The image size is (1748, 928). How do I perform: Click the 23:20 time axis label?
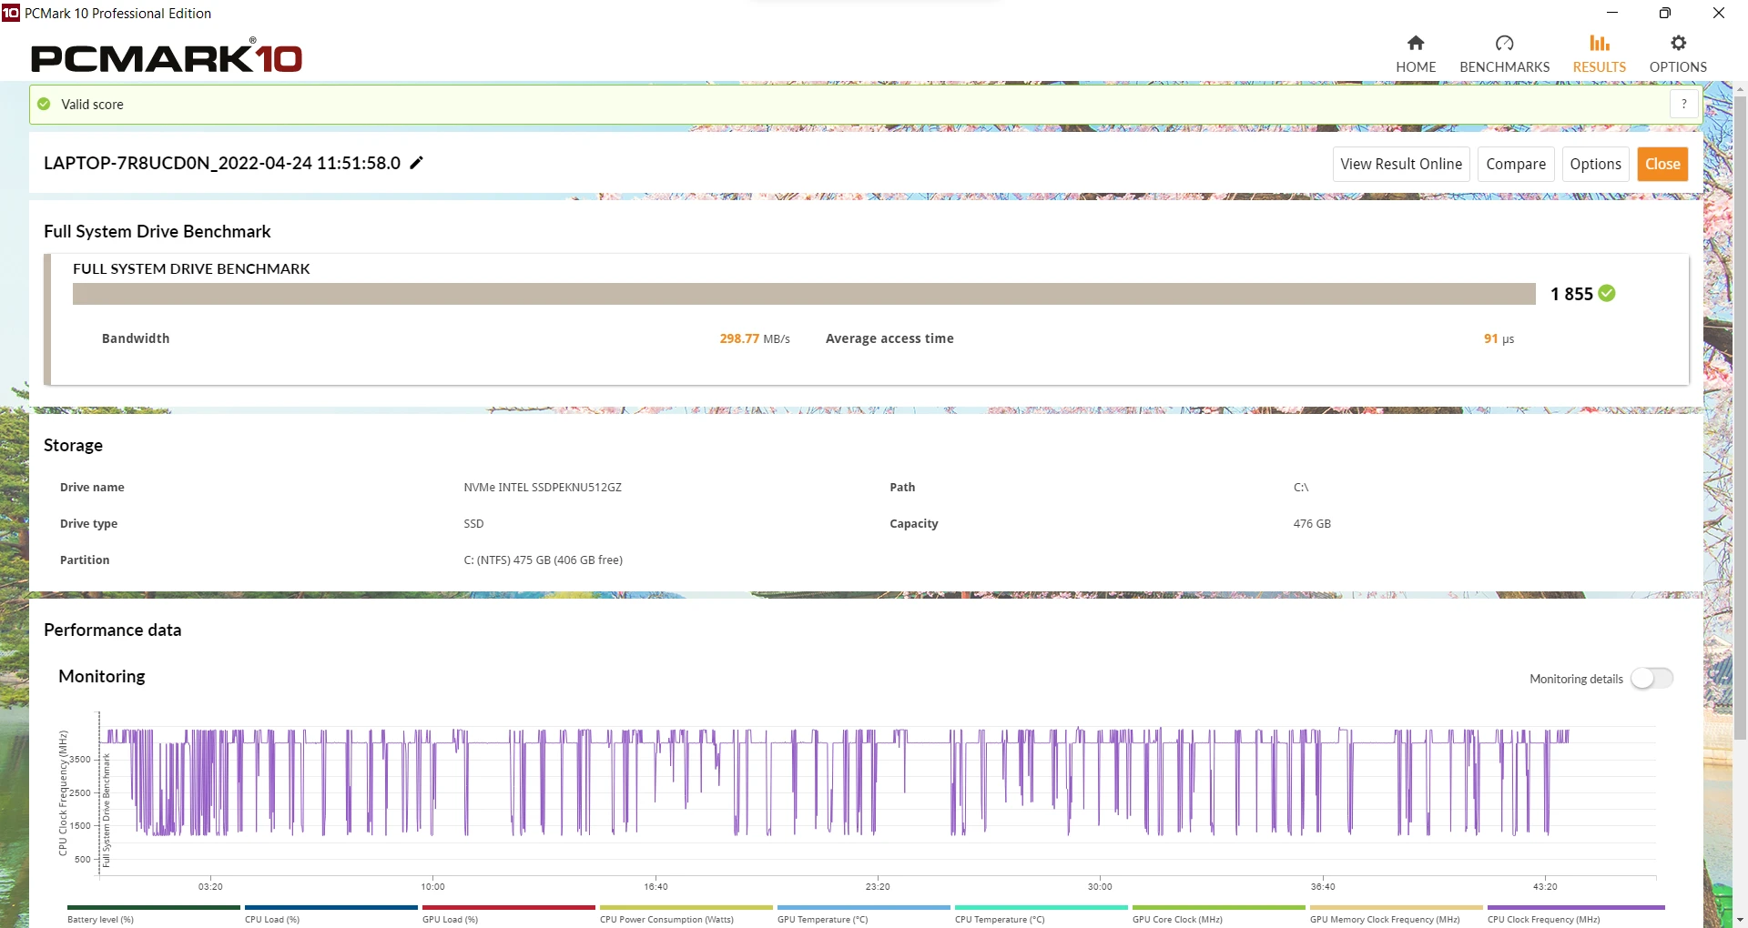[x=878, y=886]
